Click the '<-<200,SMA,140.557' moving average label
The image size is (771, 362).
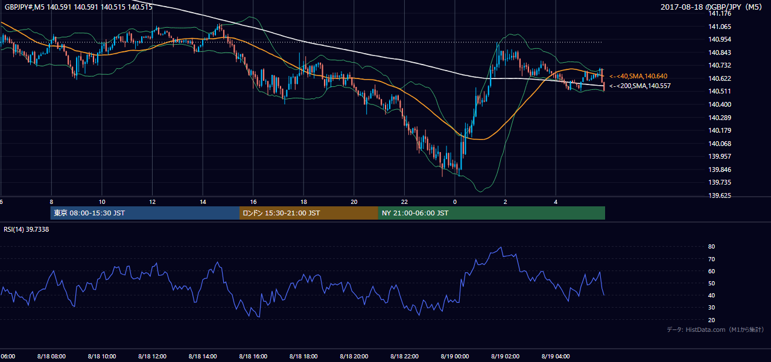[639, 86]
